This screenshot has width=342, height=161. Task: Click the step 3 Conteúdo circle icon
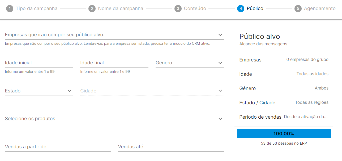click(178, 9)
